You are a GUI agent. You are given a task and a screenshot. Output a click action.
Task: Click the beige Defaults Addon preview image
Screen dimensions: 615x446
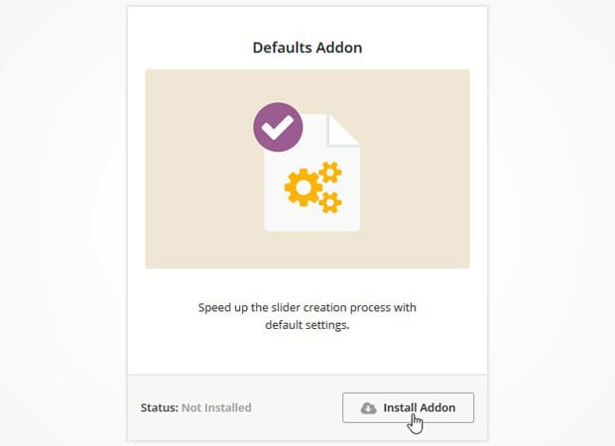click(307, 168)
